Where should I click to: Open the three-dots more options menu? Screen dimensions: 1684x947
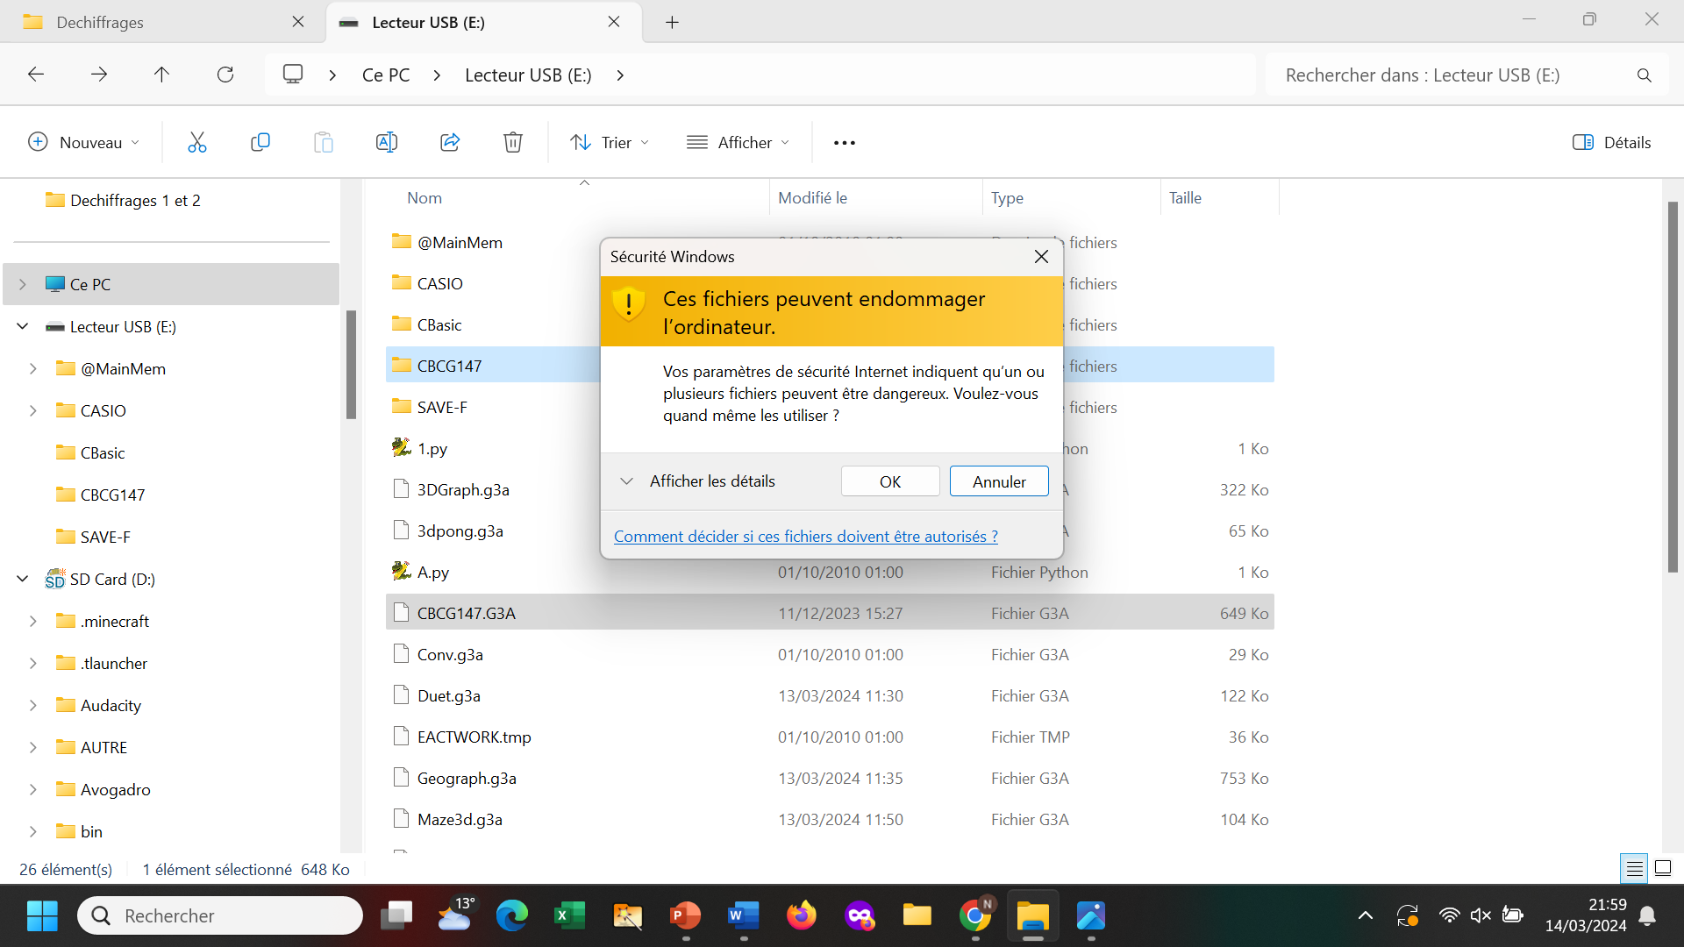tap(845, 143)
